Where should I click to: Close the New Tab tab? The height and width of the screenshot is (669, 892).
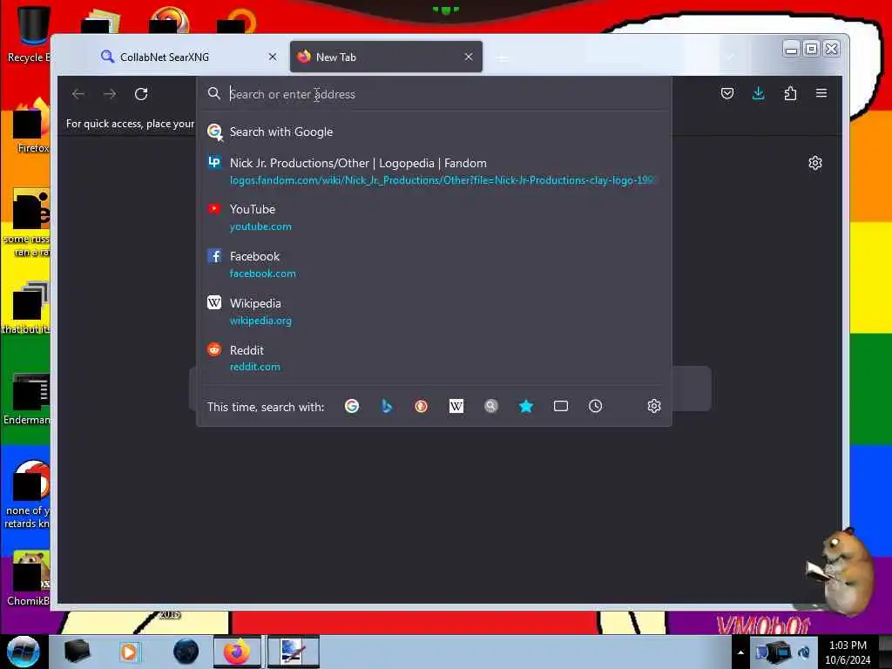468,57
